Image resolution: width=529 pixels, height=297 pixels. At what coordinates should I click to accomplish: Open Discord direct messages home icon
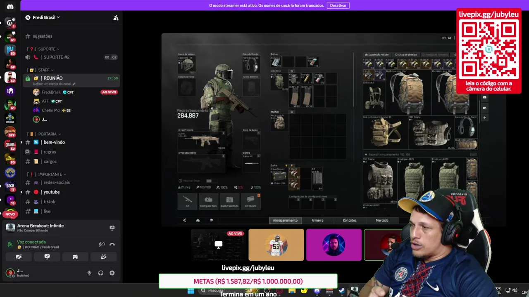tap(10, 7)
